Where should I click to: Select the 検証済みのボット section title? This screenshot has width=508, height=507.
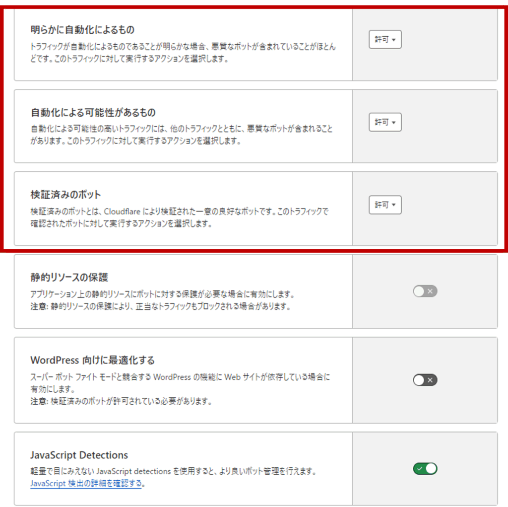(65, 195)
